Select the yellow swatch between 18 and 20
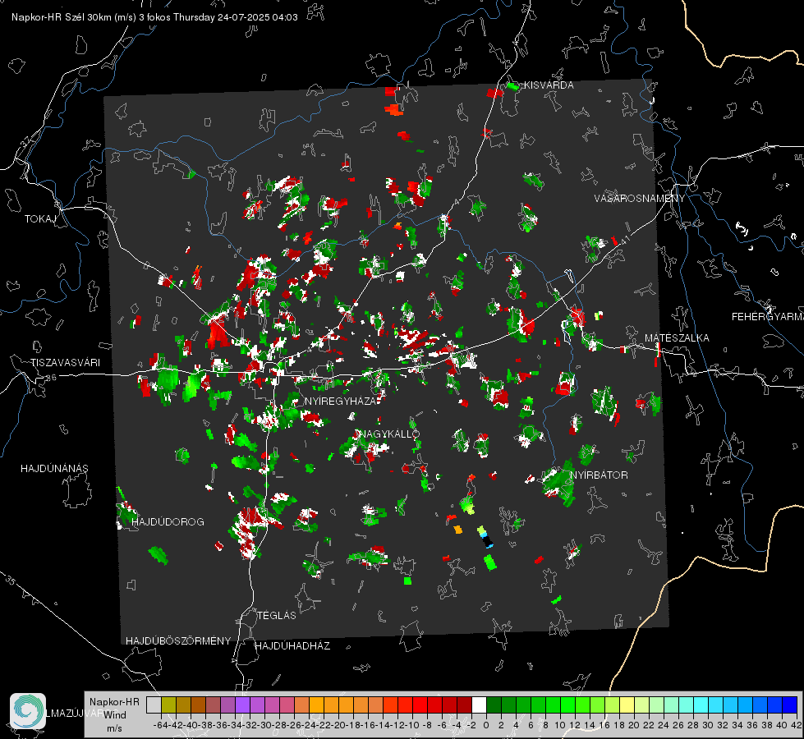Image resolution: width=804 pixels, height=739 pixels. [x=627, y=705]
